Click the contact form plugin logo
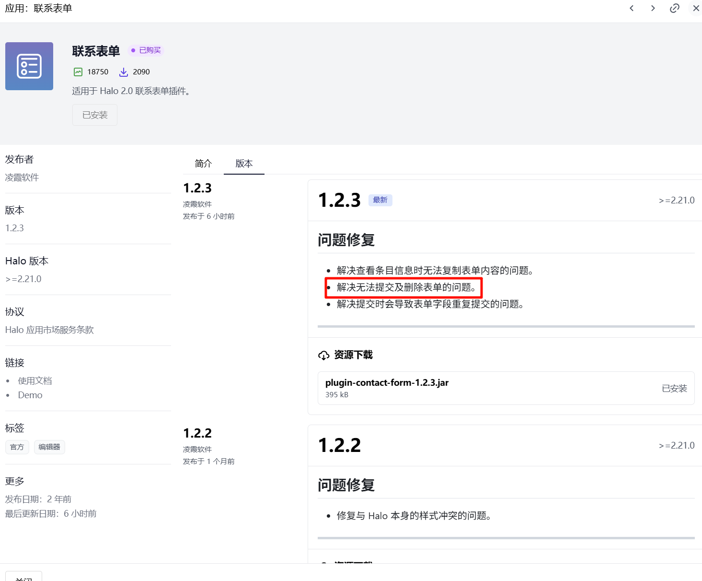 point(29,66)
